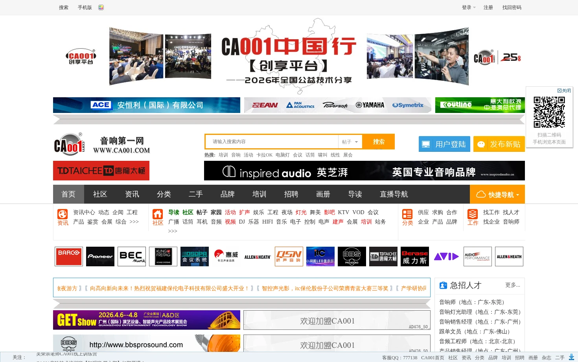The height and width of the screenshot is (362, 578).
Task: Click the QSN brand logo
Action: pyautogui.click(x=289, y=256)
